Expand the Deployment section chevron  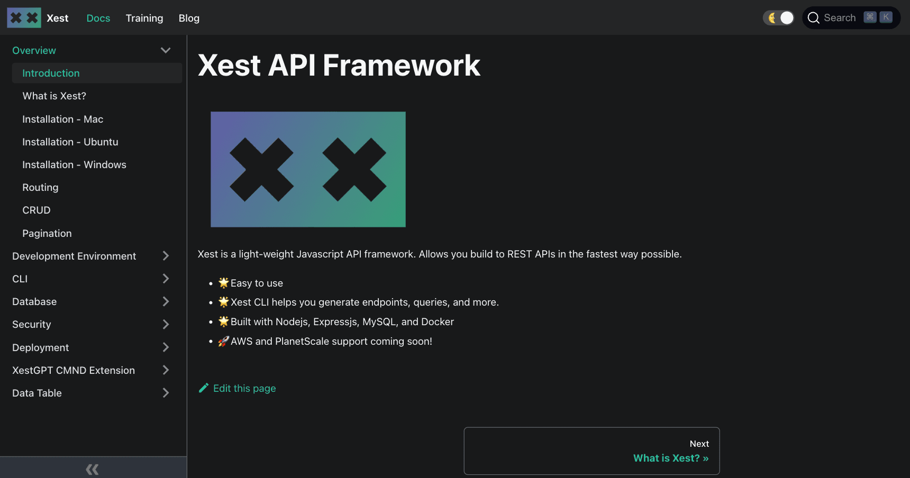coord(166,347)
